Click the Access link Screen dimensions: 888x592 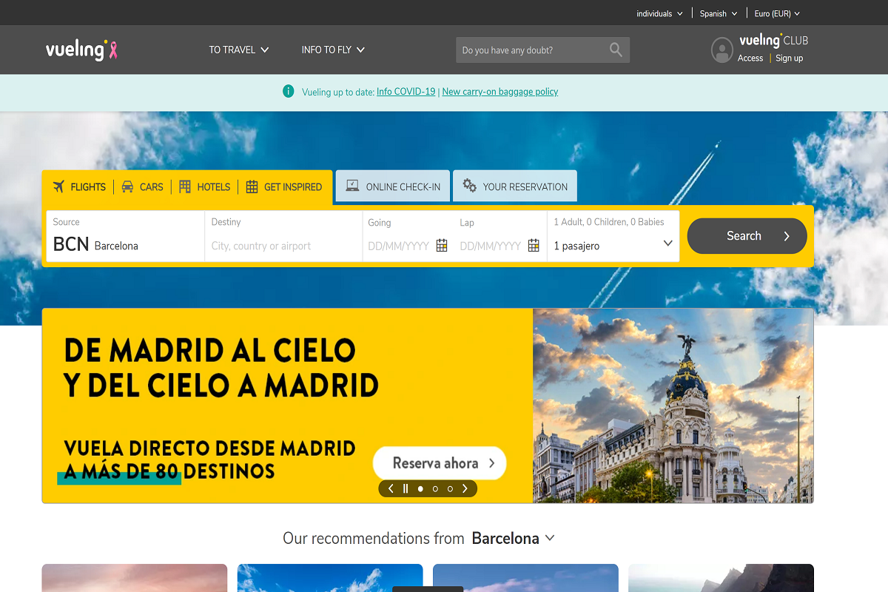pyautogui.click(x=750, y=58)
